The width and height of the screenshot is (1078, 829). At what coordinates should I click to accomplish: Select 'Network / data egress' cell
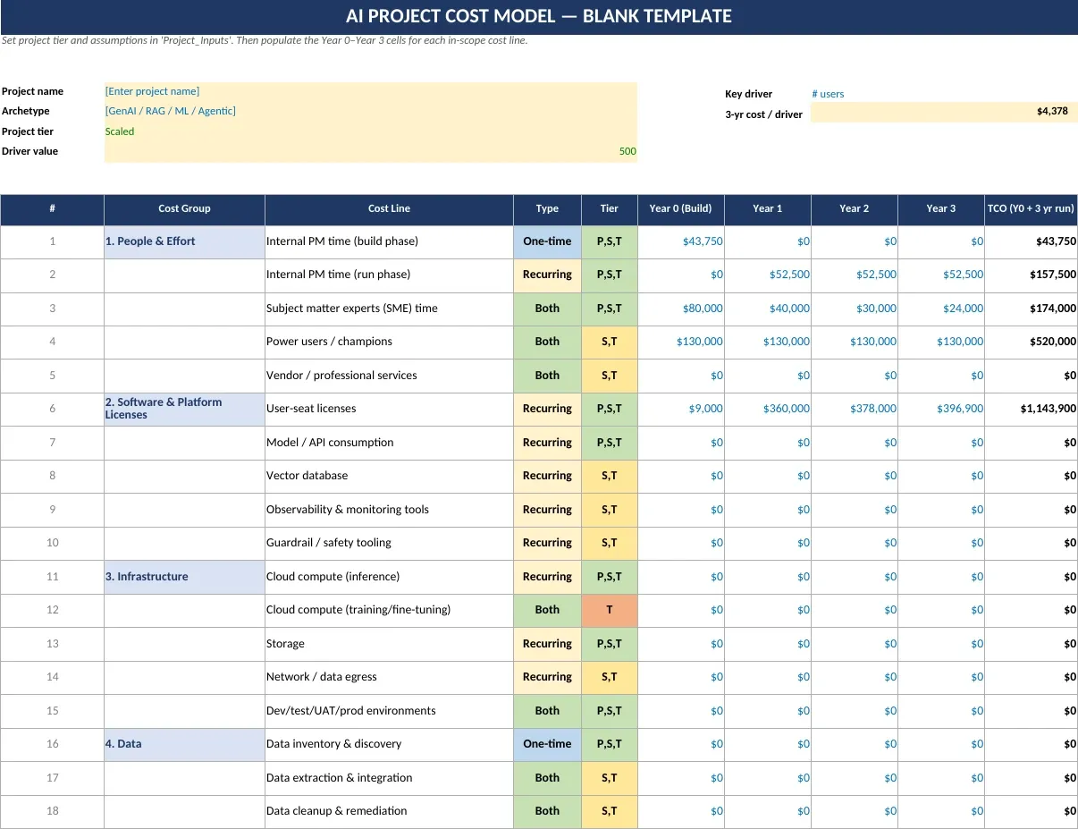point(389,677)
